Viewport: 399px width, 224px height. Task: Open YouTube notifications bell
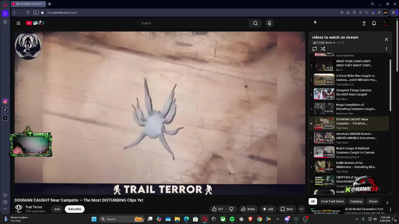pyautogui.click(x=374, y=23)
